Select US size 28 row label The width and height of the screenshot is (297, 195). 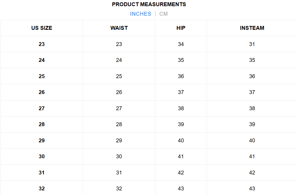pos(42,124)
